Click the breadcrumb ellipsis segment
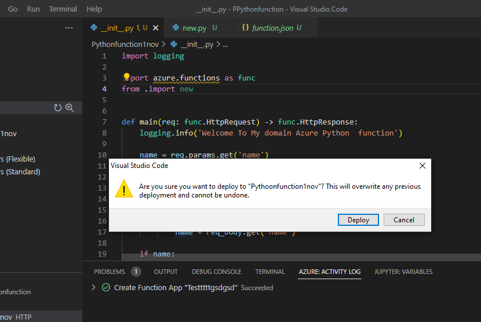Image resolution: width=481 pixels, height=322 pixels. [225, 45]
